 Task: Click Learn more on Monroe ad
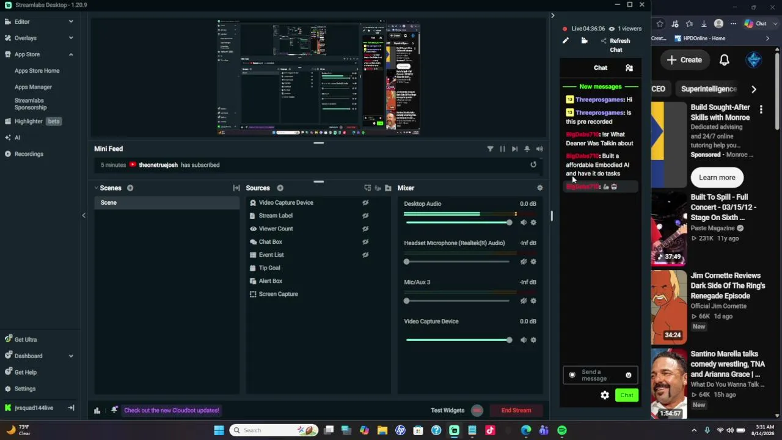(x=717, y=177)
